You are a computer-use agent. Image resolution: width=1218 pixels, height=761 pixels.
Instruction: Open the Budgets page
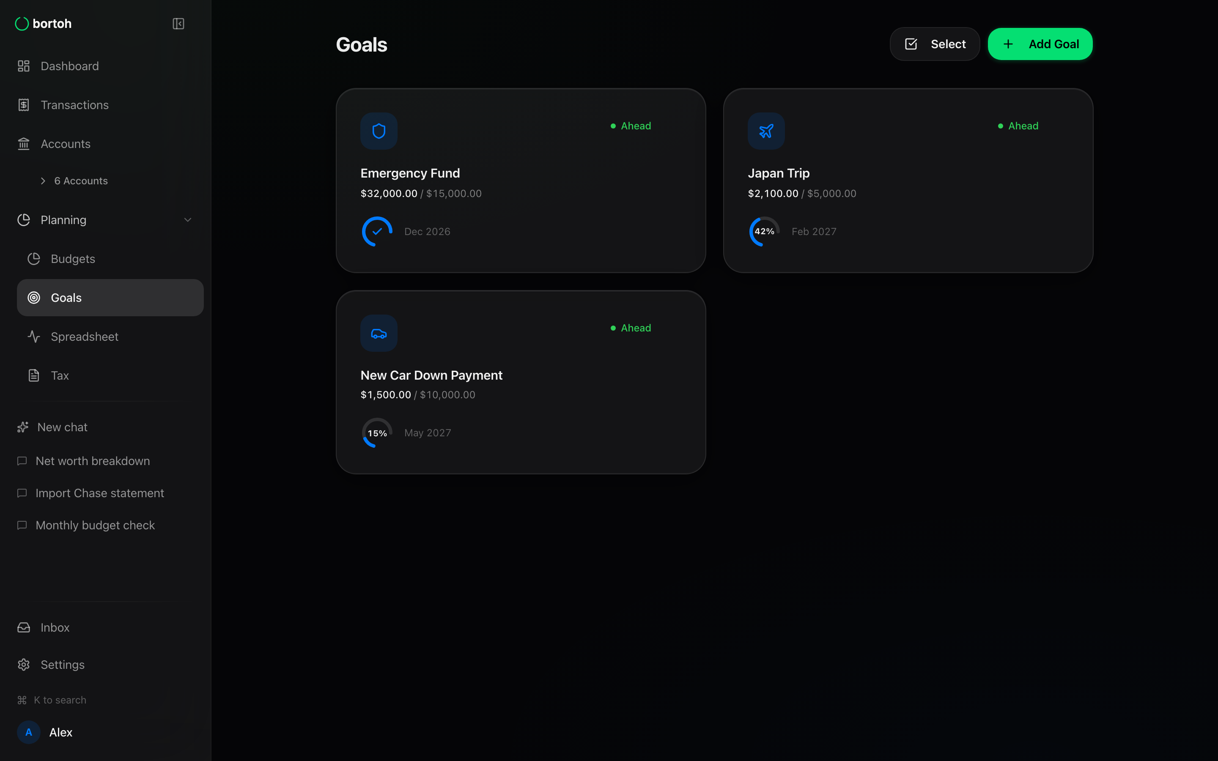(72, 259)
